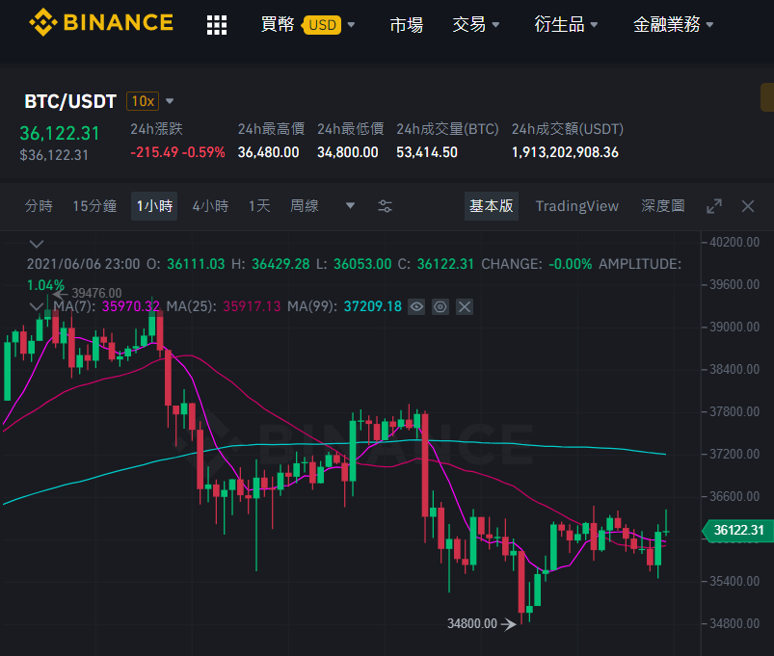Viewport: 774px width, 656px height.
Task: Collapse the MA indicator row chevron
Action: [36, 306]
